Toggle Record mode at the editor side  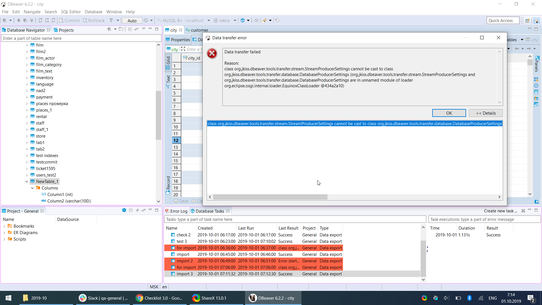pos(168,185)
